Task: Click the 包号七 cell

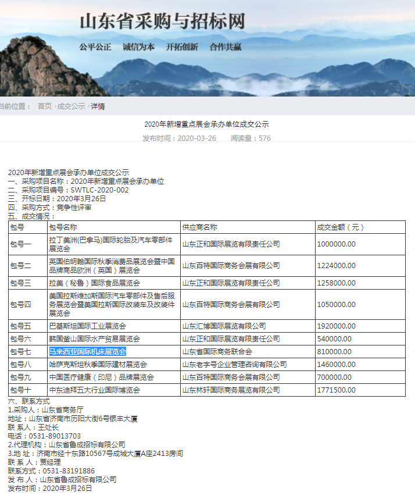Action: click(28, 352)
